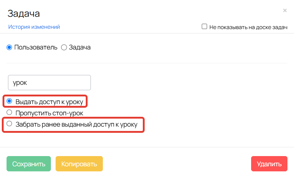Close the Задача dialog with the X
This screenshot has height=179, width=294.
[x=285, y=10]
